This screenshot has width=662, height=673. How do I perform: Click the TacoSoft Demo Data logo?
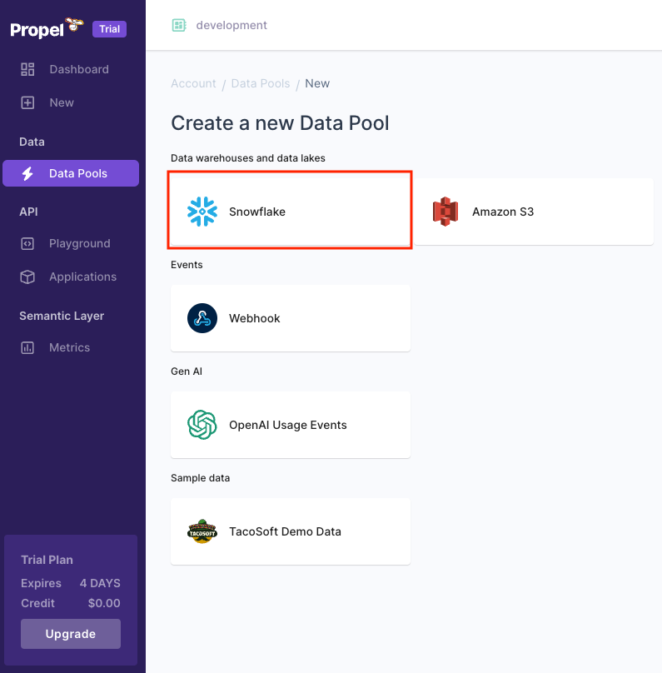click(x=202, y=531)
